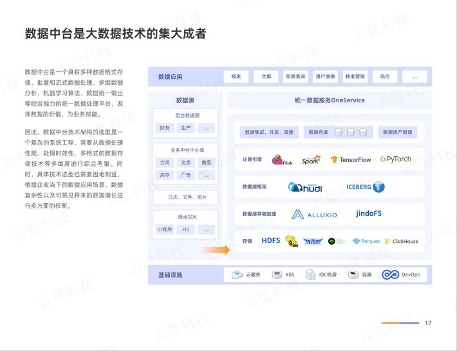
Task: Click the TensorFlow logo
Action: click(351, 160)
